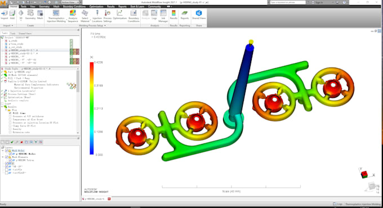Open the Optimization ribbon tab
This screenshot has height=208, width=383.
[x=96, y=7]
